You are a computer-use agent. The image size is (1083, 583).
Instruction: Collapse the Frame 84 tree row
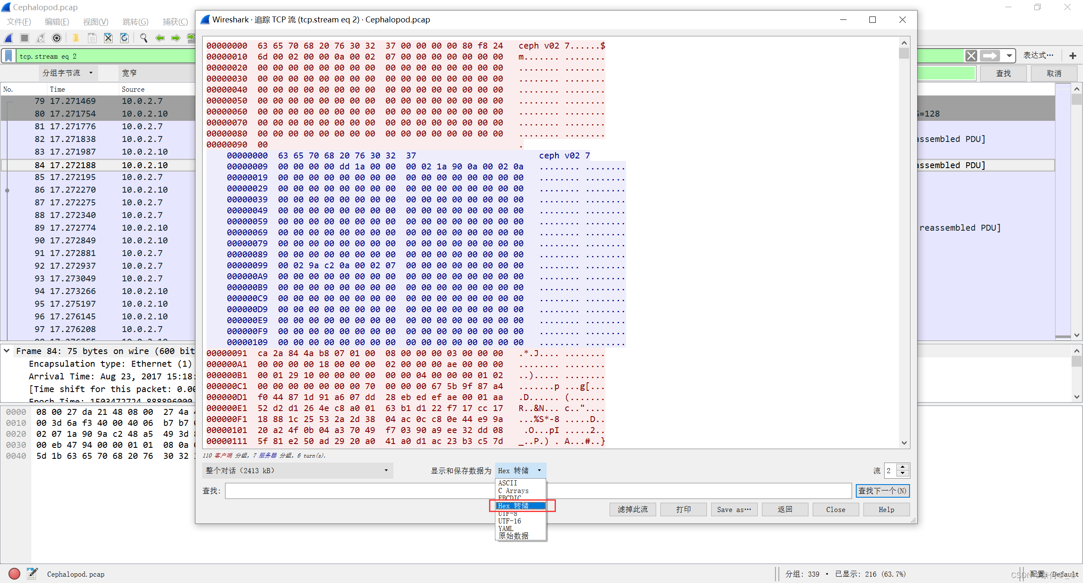[x=7, y=351]
